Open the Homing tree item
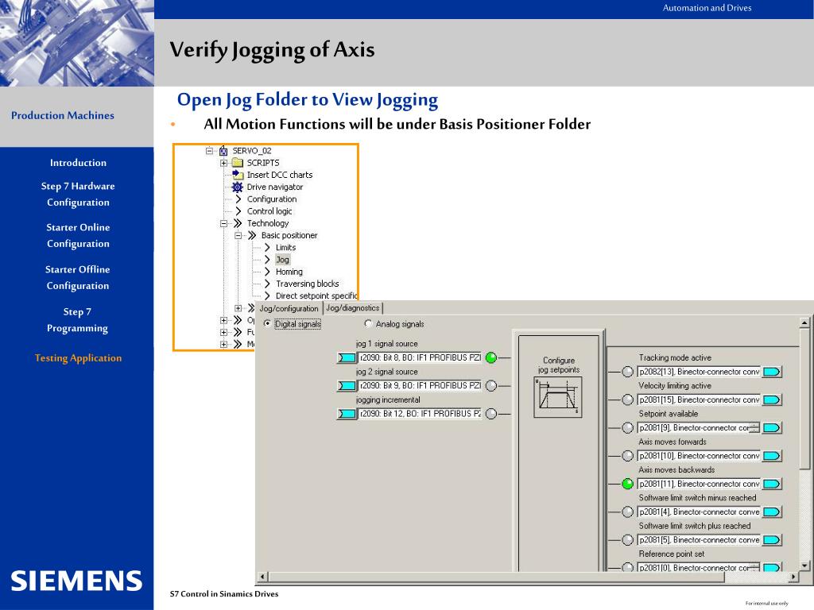The width and height of the screenshot is (814, 610). point(289,272)
